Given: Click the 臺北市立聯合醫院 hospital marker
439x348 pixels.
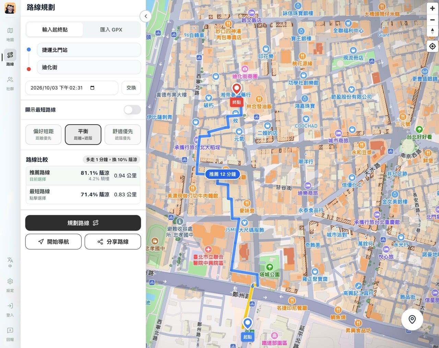Looking at the screenshot, I should coord(208,249).
